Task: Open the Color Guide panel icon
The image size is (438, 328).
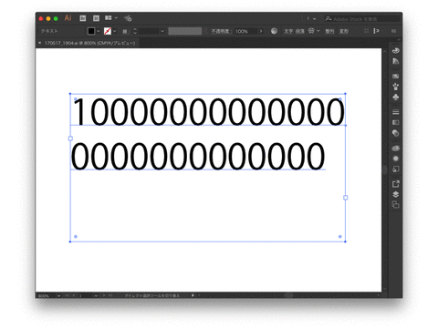Action: [395, 61]
